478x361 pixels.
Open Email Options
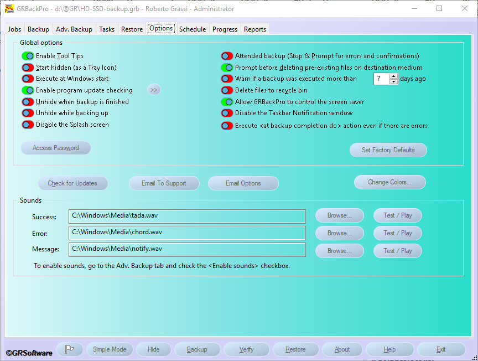[x=243, y=183]
